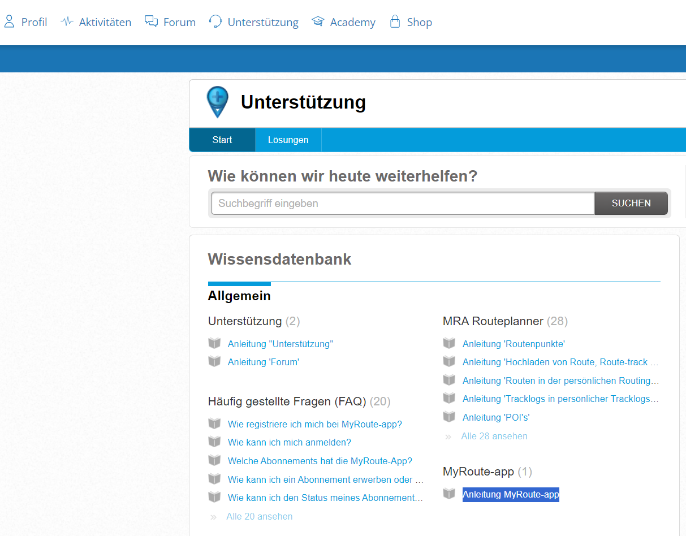Click the Aktivitäten pulse icon
The height and width of the screenshot is (536, 686).
point(67,22)
